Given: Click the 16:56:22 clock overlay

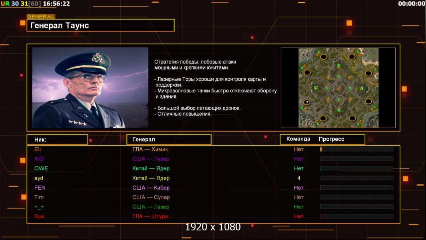Looking at the screenshot, I should coord(56,4).
